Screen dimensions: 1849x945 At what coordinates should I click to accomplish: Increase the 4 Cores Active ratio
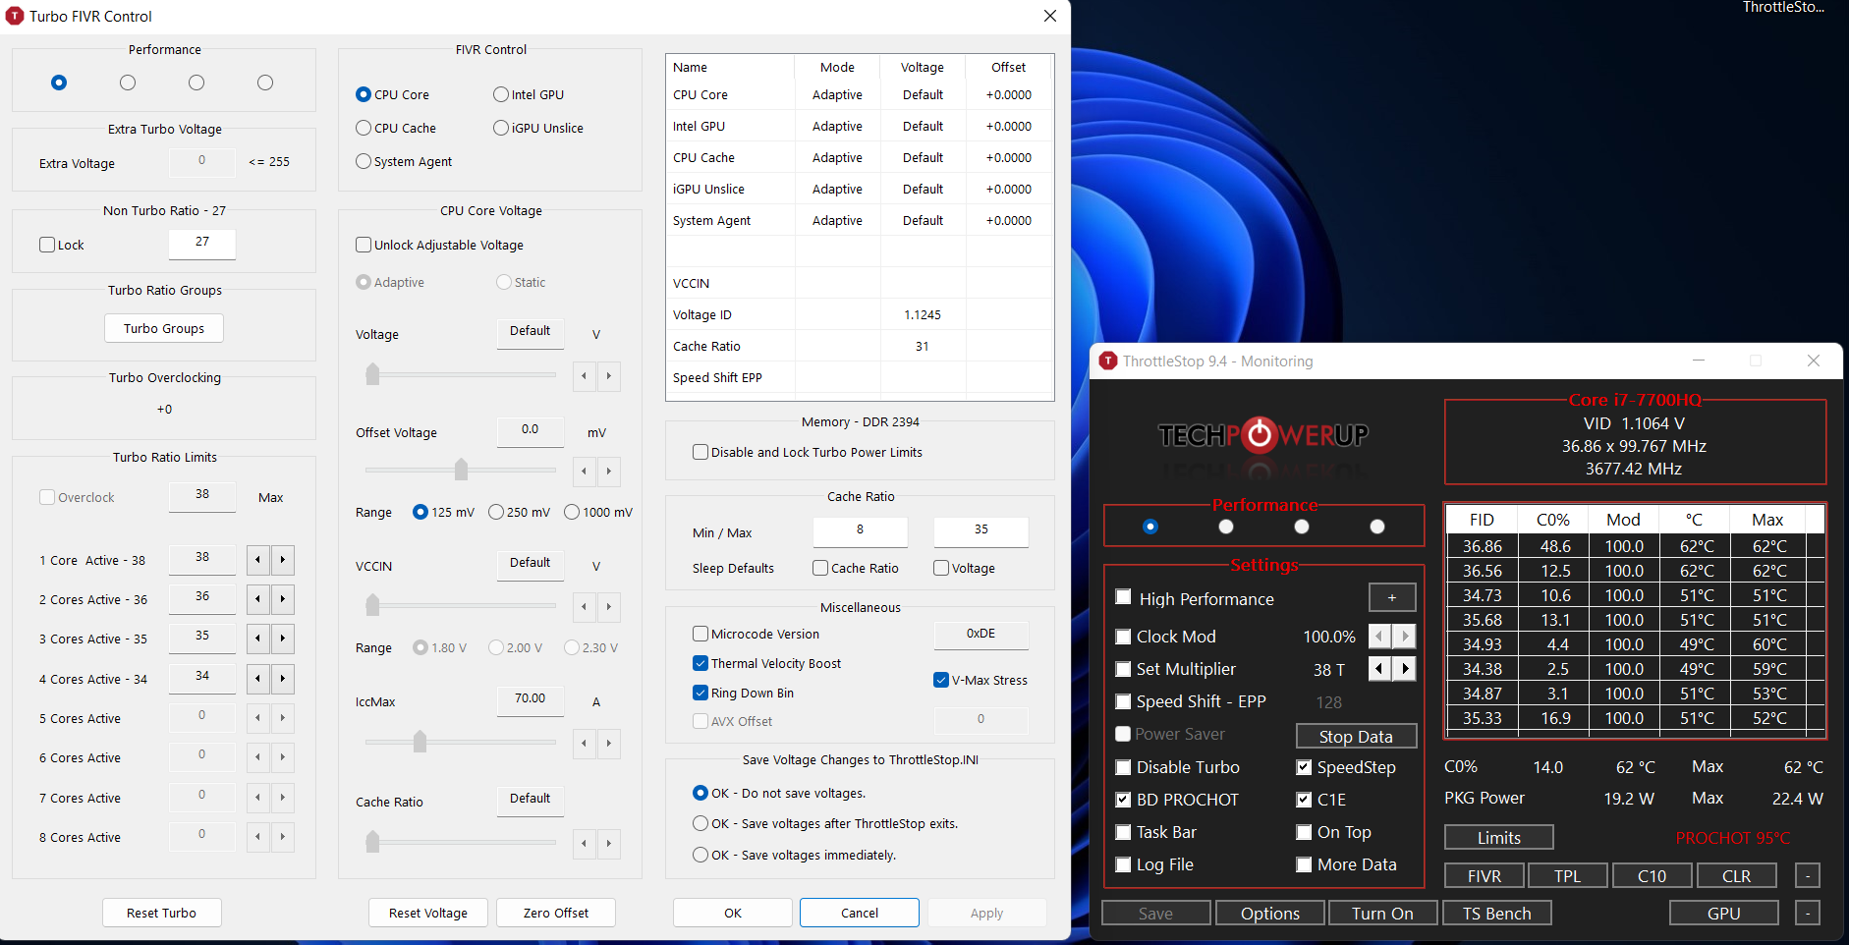282,679
